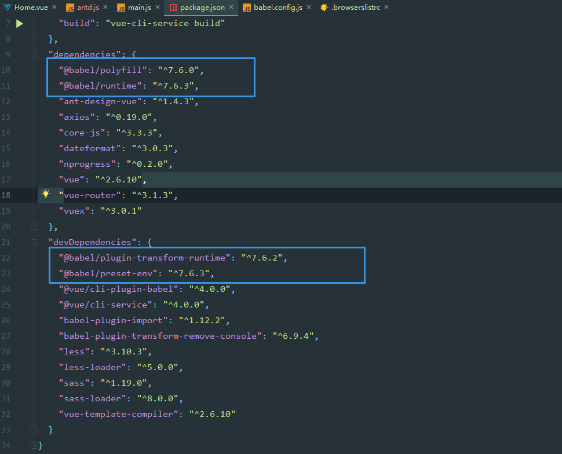562x454 pixels.
Task: Close the .browserslistrc tab
Action: point(386,7)
